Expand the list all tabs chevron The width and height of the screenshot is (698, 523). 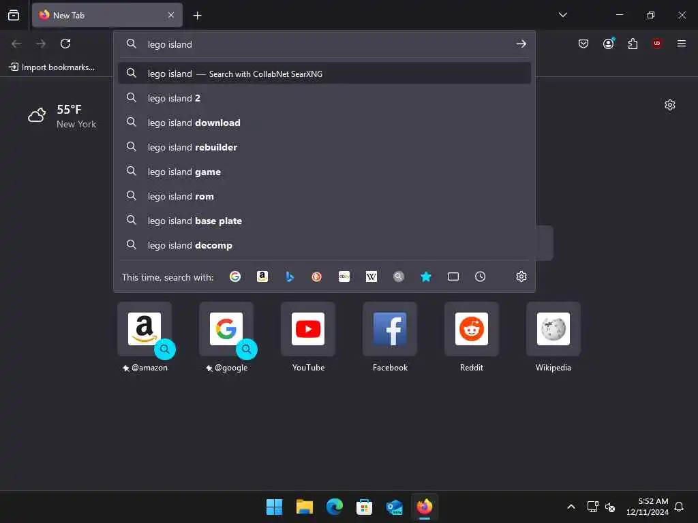pos(563,15)
